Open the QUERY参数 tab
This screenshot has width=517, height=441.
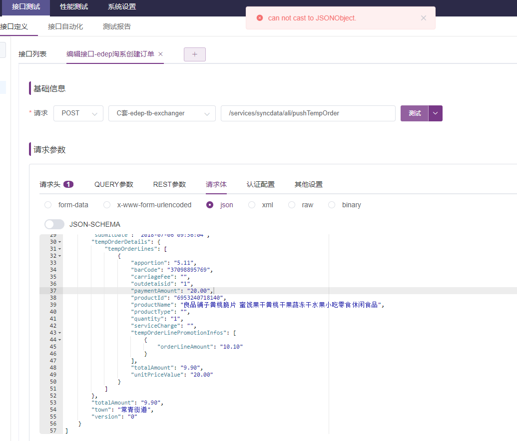coord(114,185)
